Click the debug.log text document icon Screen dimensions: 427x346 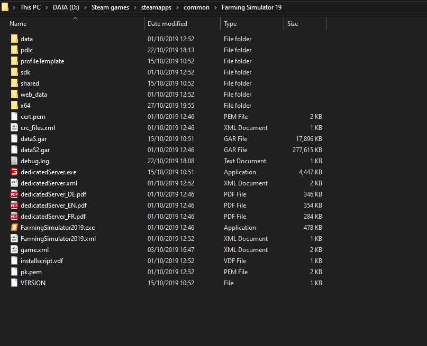click(14, 161)
